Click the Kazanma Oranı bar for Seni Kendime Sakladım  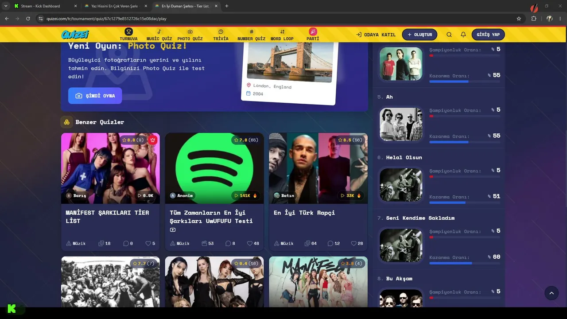465,263
